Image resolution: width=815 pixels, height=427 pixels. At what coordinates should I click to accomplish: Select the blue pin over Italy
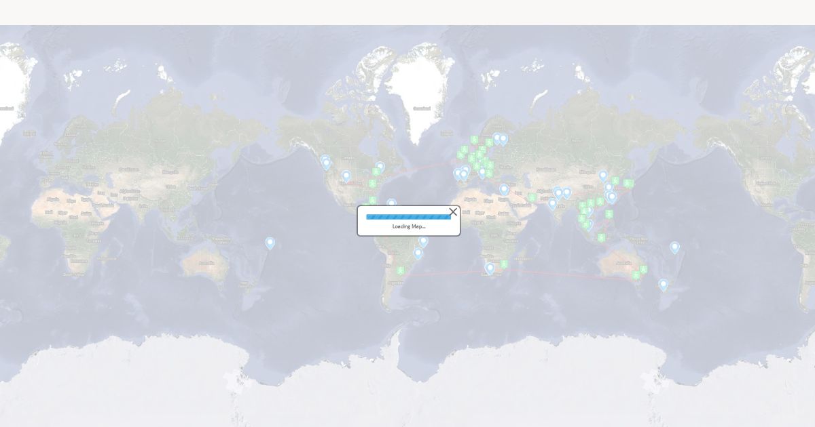(x=482, y=172)
